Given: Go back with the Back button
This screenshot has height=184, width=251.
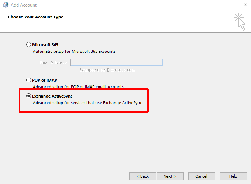Looking at the screenshot, I should [142, 176].
